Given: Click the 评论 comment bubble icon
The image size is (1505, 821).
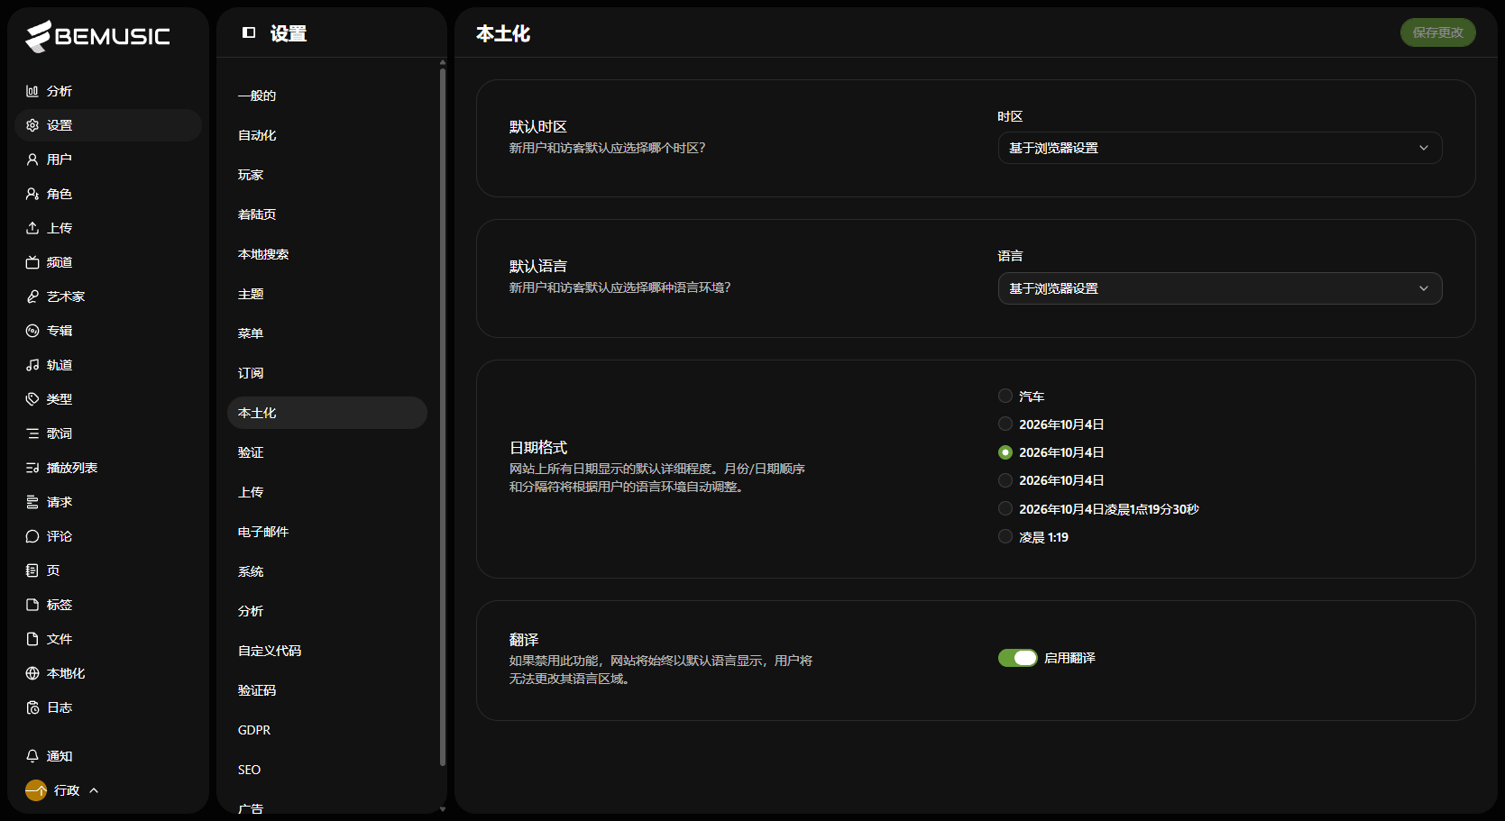Looking at the screenshot, I should pos(32,536).
